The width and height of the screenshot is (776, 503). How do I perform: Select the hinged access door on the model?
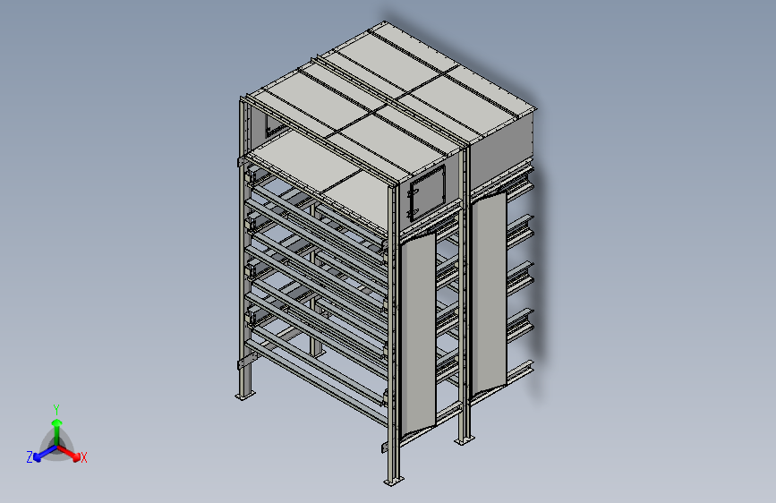pyautogui.click(x=427, y=193)
